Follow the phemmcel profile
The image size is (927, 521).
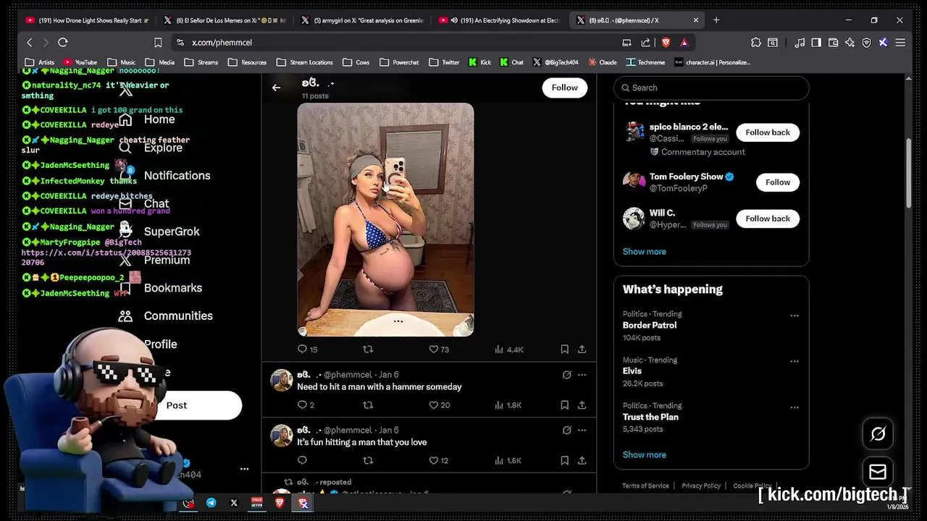tap(564, 88)
